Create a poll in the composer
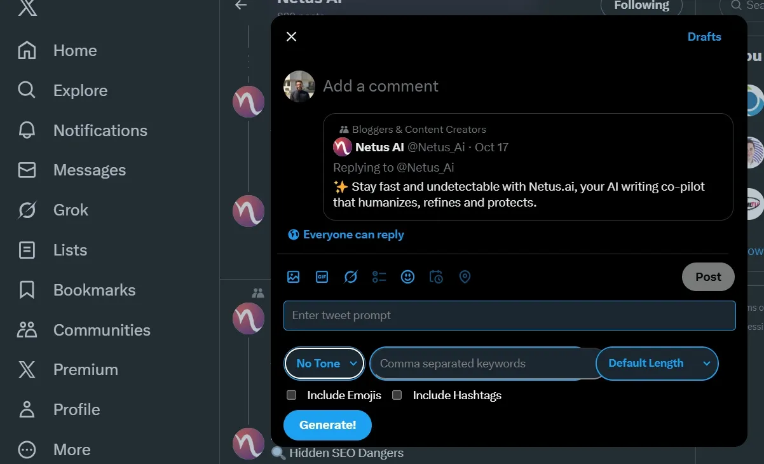 (x=379, y=276)
